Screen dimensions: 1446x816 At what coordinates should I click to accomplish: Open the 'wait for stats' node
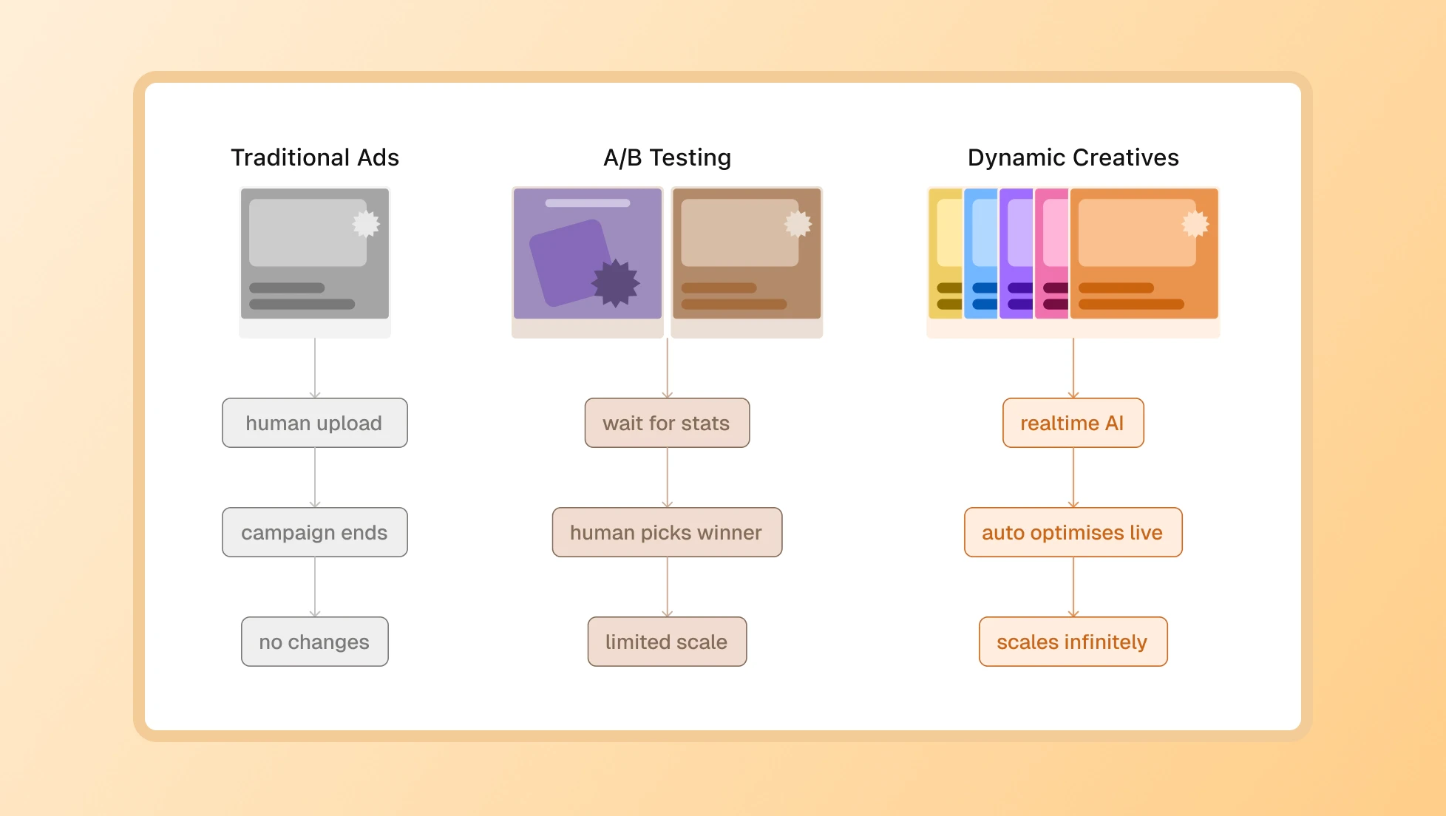pyautogui.click(x=667, y=423)
